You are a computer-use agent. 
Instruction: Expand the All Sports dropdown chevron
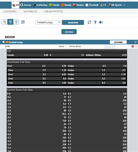click(124, 5)
